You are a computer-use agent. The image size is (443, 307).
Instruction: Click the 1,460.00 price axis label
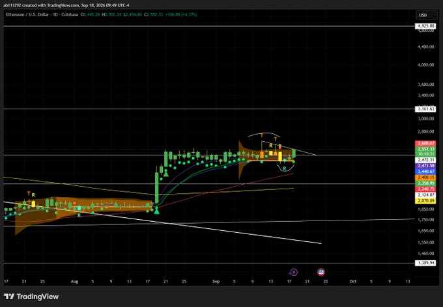(426, 254)
